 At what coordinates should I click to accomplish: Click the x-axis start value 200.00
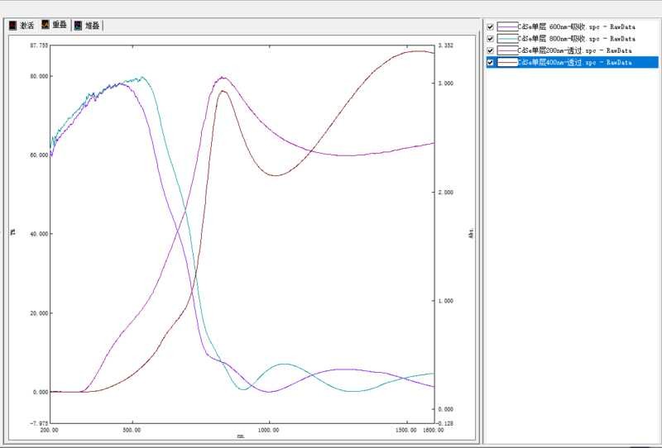tap(50, 430)
